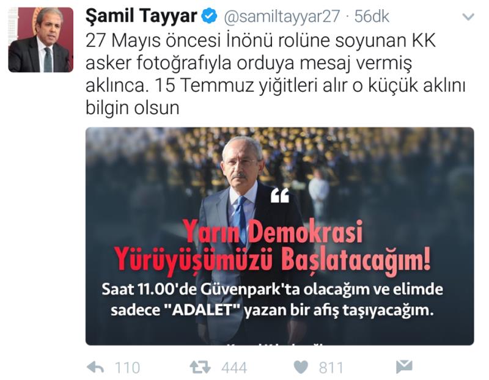
Task: Click the 56dk timestamp
Action: 372,16
